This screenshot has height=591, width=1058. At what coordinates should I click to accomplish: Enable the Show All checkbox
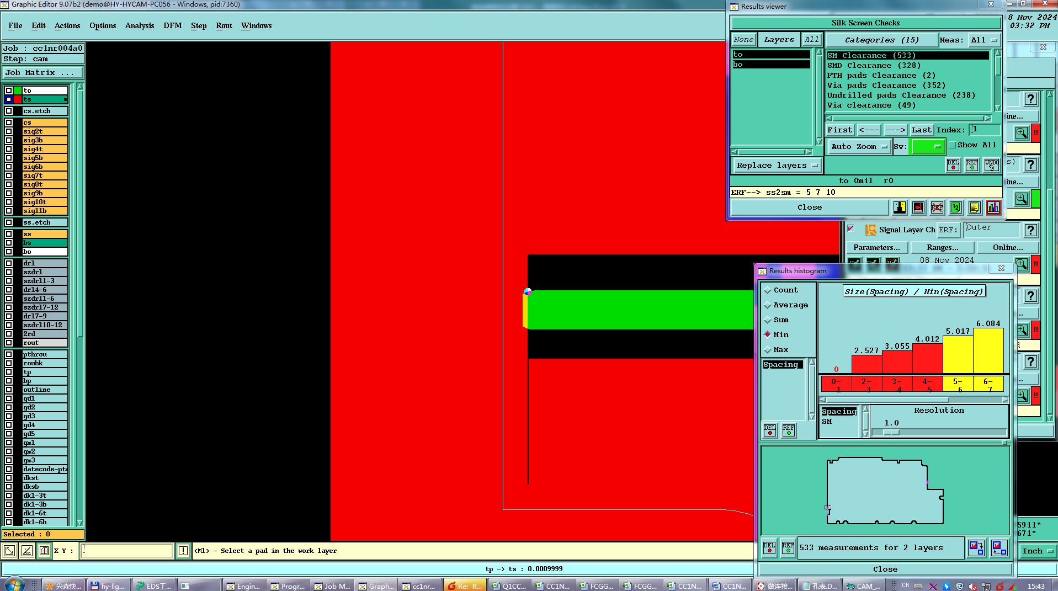point(953,145)
